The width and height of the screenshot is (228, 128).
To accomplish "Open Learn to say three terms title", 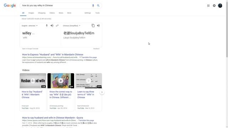I will [86, 95].
